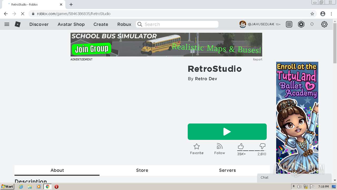The width and height of the screenshot is (337, 190).
Task: Favorite the game with star icon
Action: [x=197, y=146]
